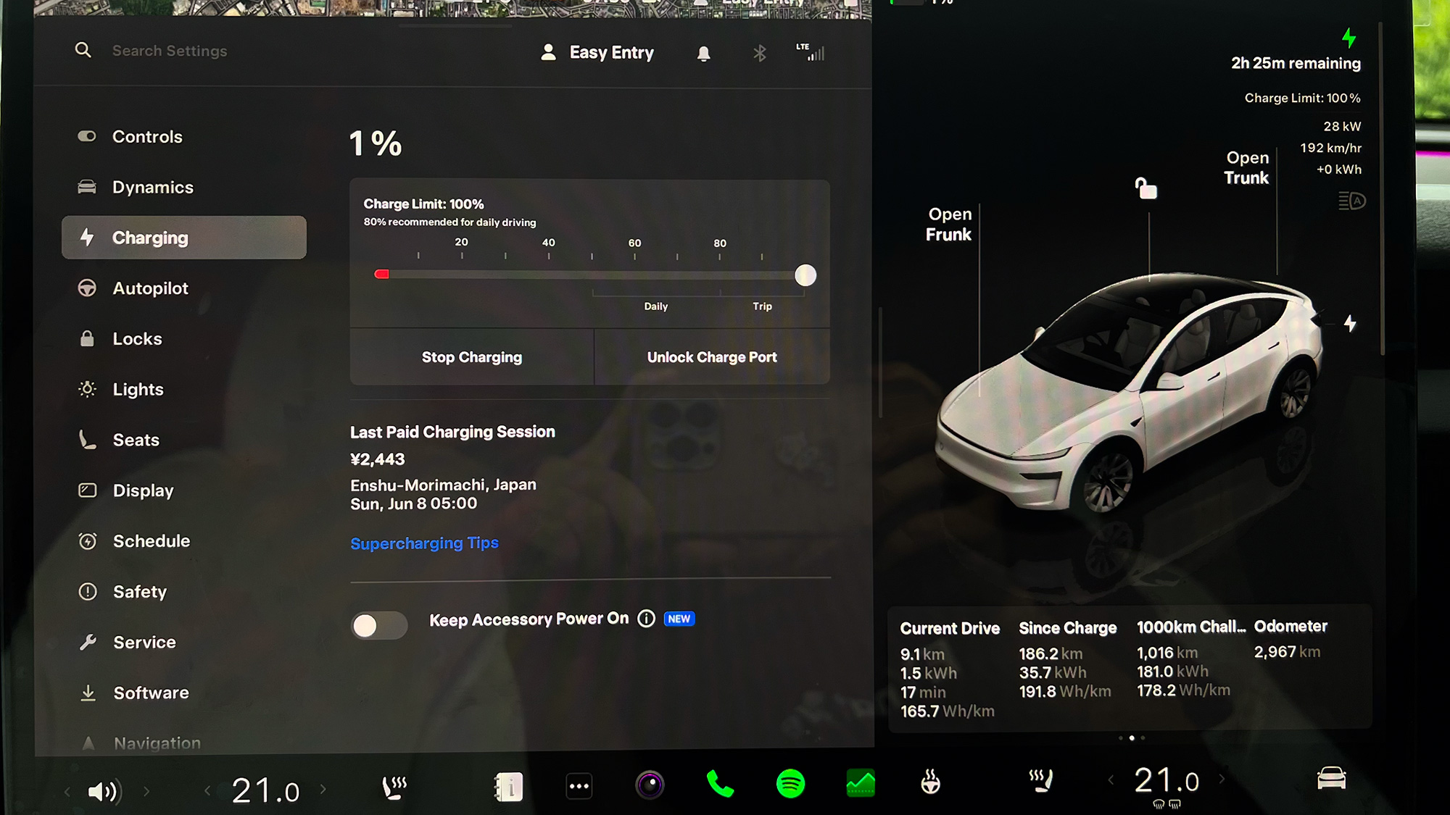Viewport: 1450px width, 815px height.
Task: Click Unlock Charge Port button
Action: point(712,357)
